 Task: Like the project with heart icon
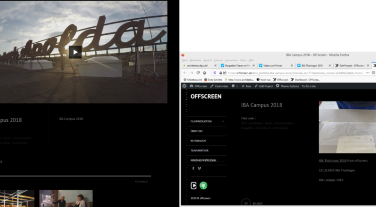click(245, 203)
